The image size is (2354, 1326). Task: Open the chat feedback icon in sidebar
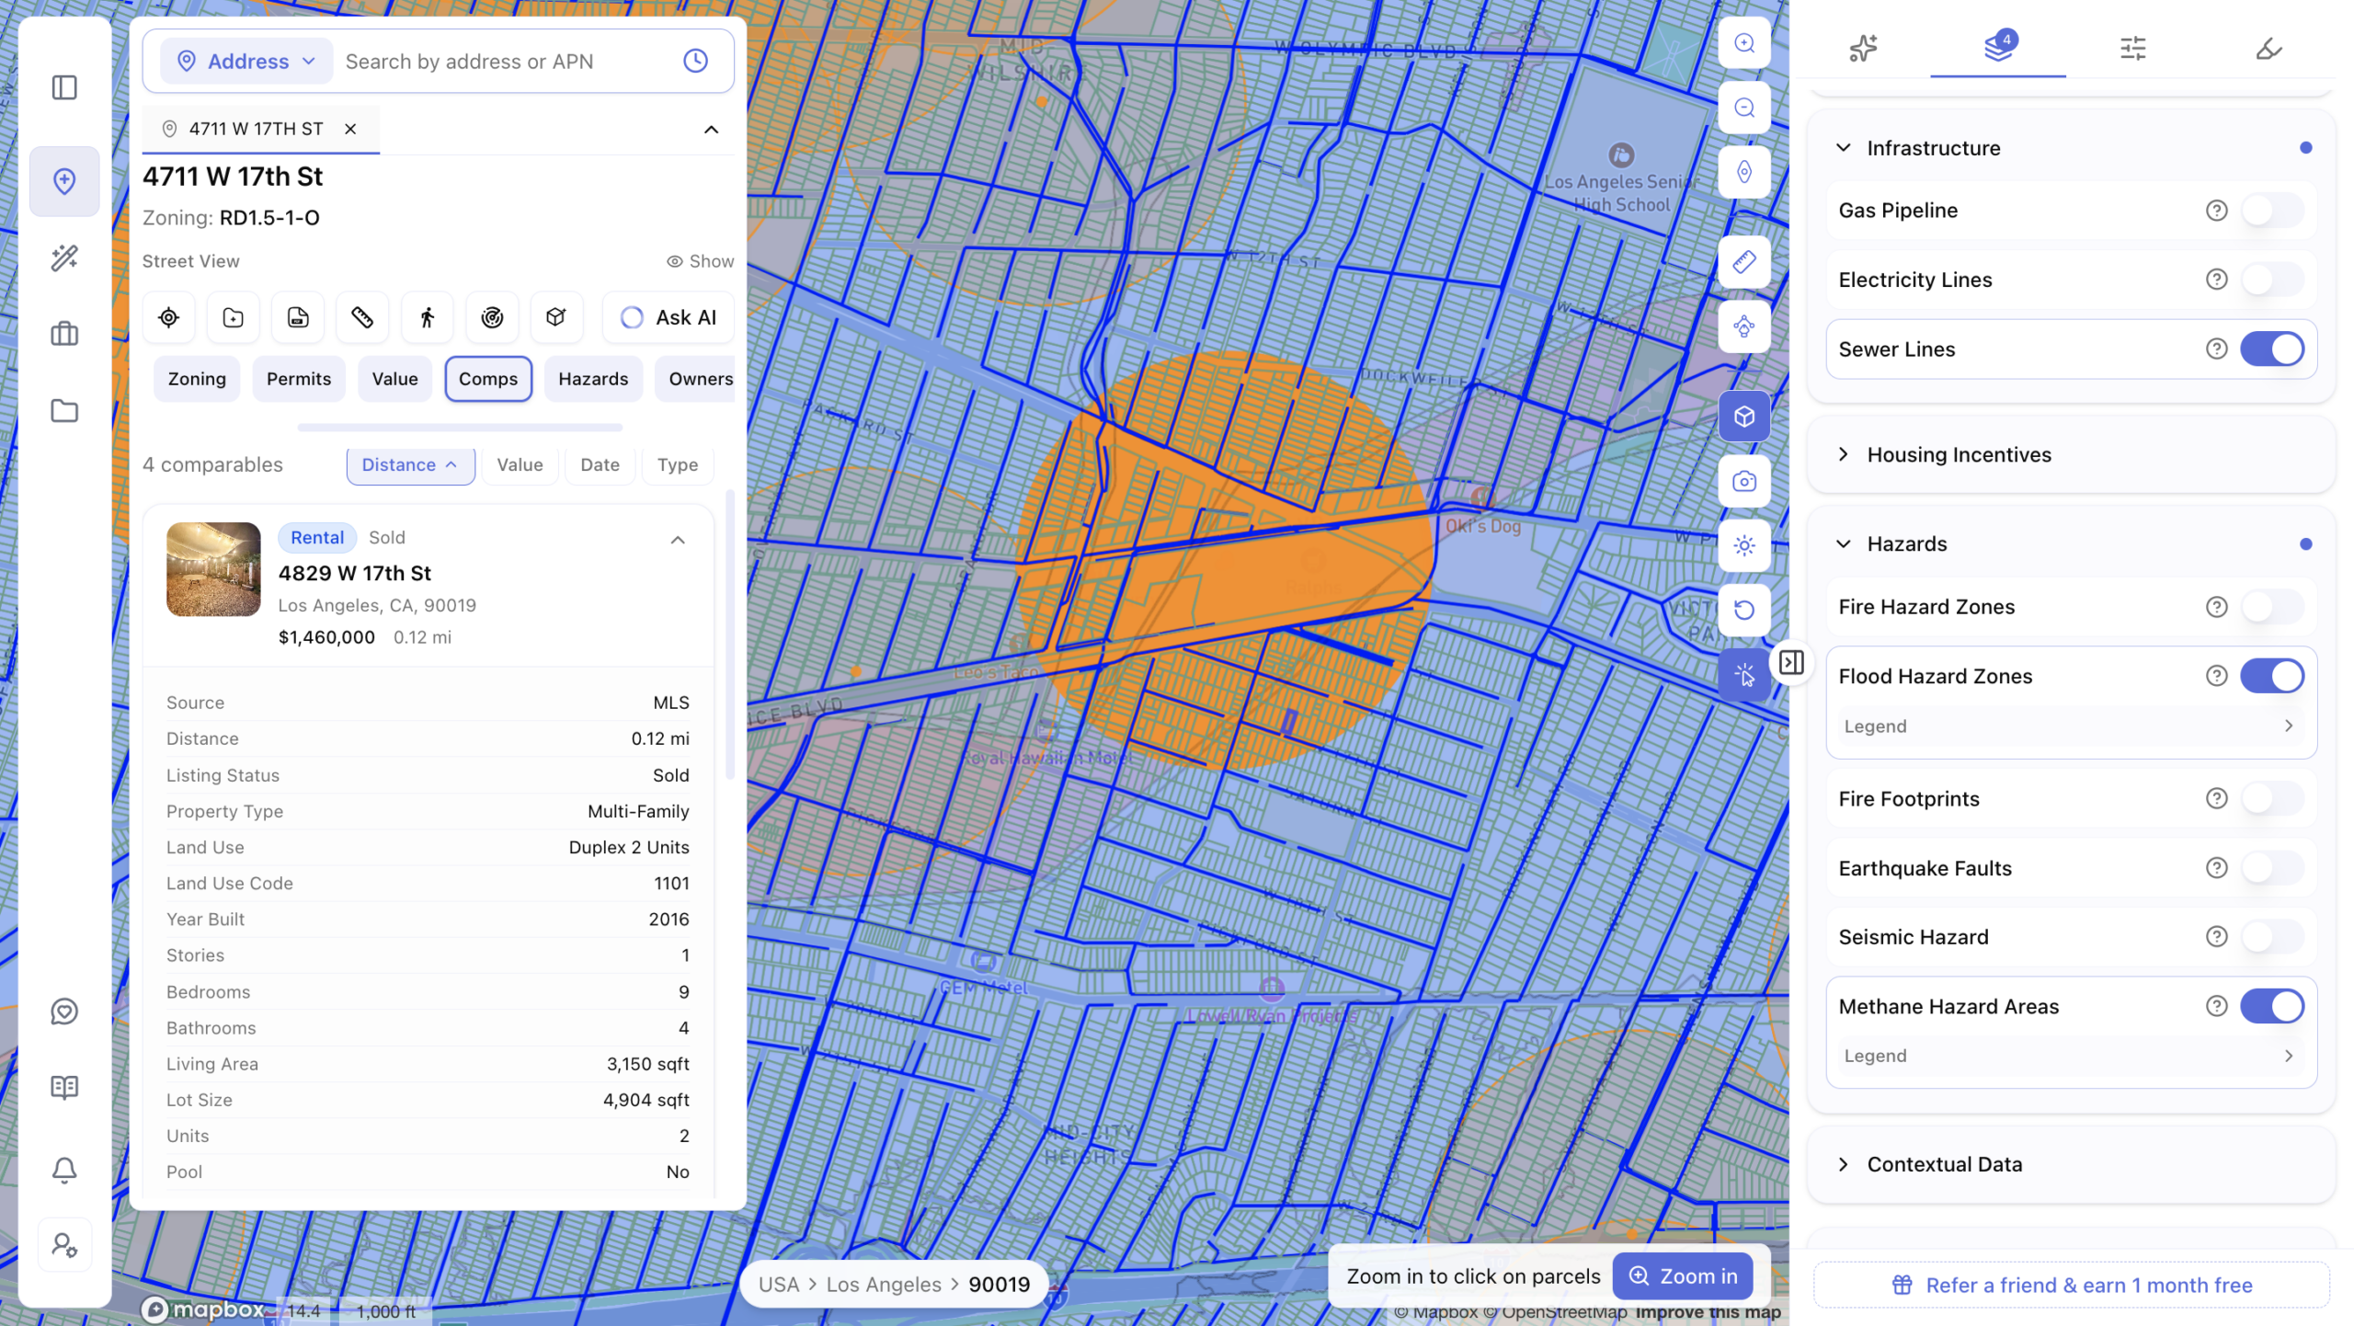64,1012
